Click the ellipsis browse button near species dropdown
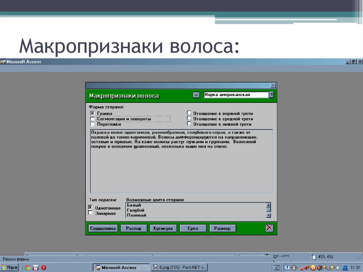The height and width of the screenshot is (272, 363). tap(197, 94)
